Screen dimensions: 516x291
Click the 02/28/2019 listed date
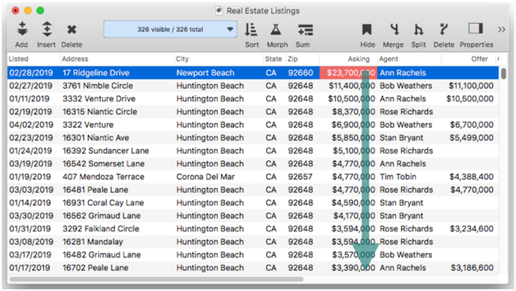(x=31, y=73)
